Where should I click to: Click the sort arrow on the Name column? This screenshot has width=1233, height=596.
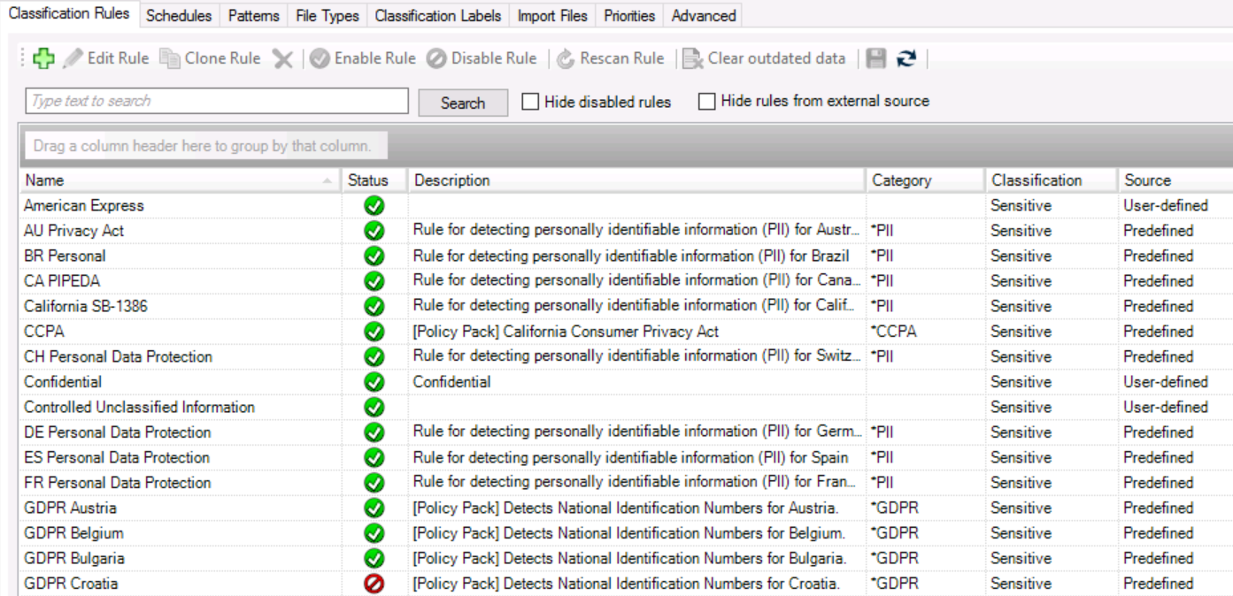click(328, 180)
